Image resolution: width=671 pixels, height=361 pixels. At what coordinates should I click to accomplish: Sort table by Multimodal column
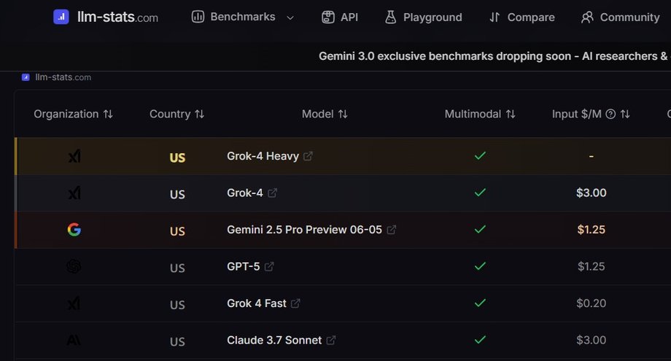pos(511,114)
